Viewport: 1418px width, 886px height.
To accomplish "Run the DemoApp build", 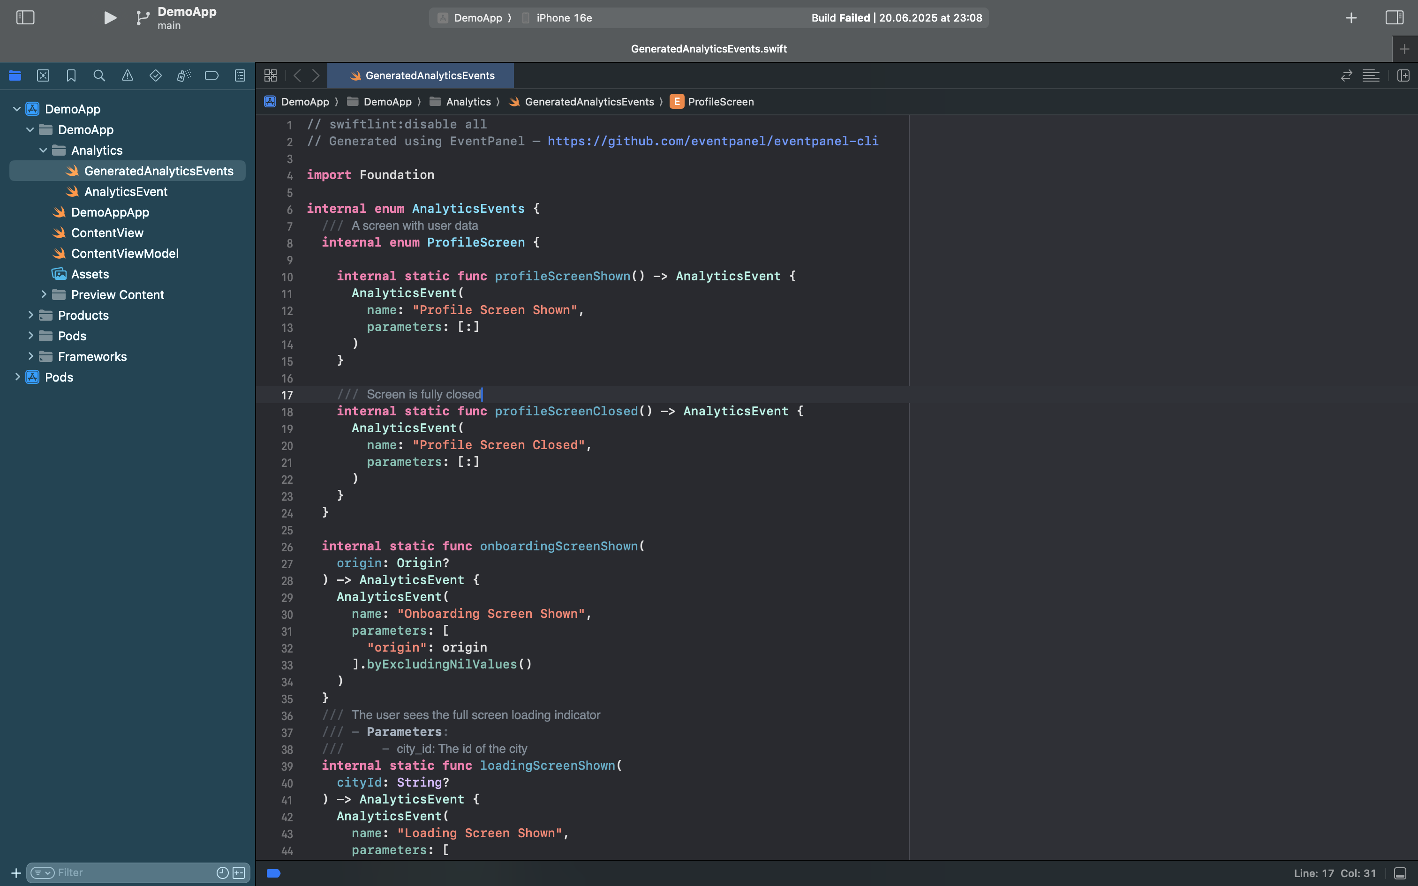I will point(110,18).
